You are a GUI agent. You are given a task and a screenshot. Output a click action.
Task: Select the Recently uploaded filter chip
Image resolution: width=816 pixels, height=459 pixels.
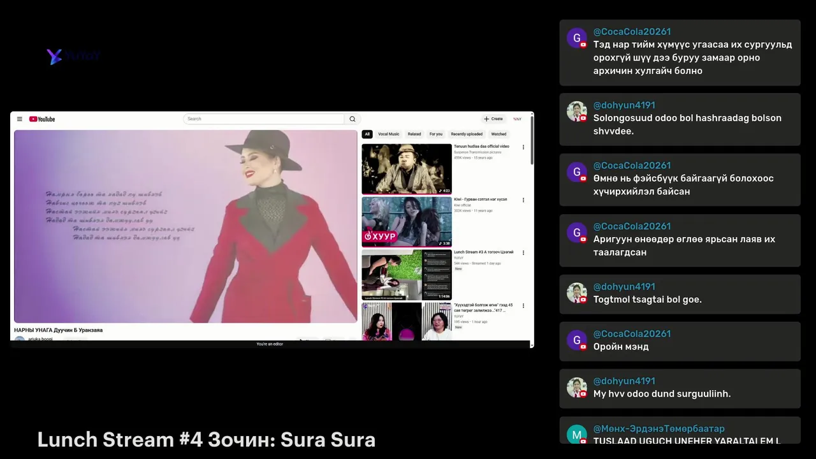pyautogui.click(x=467, y=135)
